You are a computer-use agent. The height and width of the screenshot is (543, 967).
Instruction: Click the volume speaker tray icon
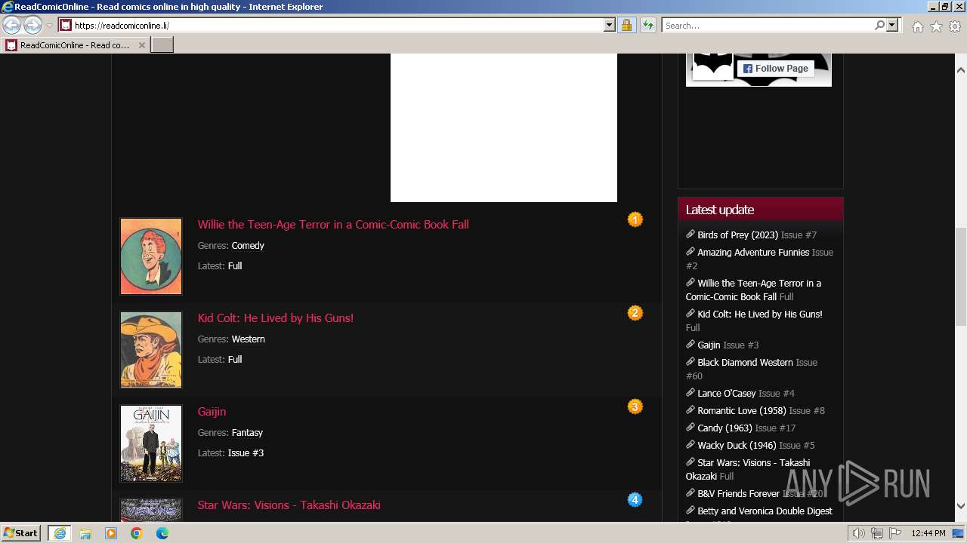pos(858,533)
